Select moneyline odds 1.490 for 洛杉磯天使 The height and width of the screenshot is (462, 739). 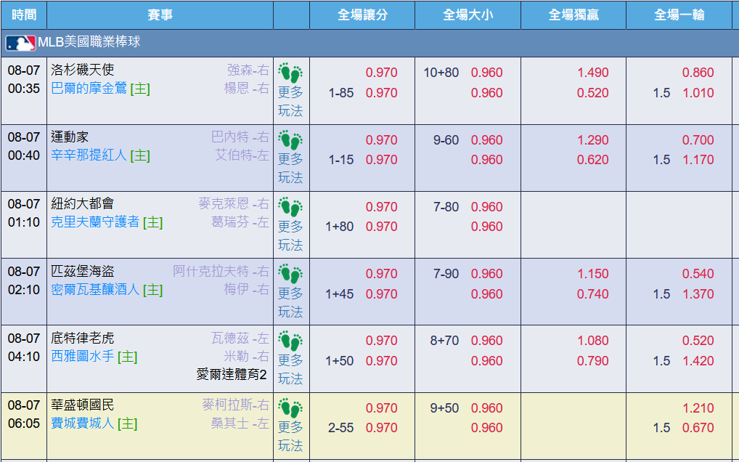[x=593, y=73]
